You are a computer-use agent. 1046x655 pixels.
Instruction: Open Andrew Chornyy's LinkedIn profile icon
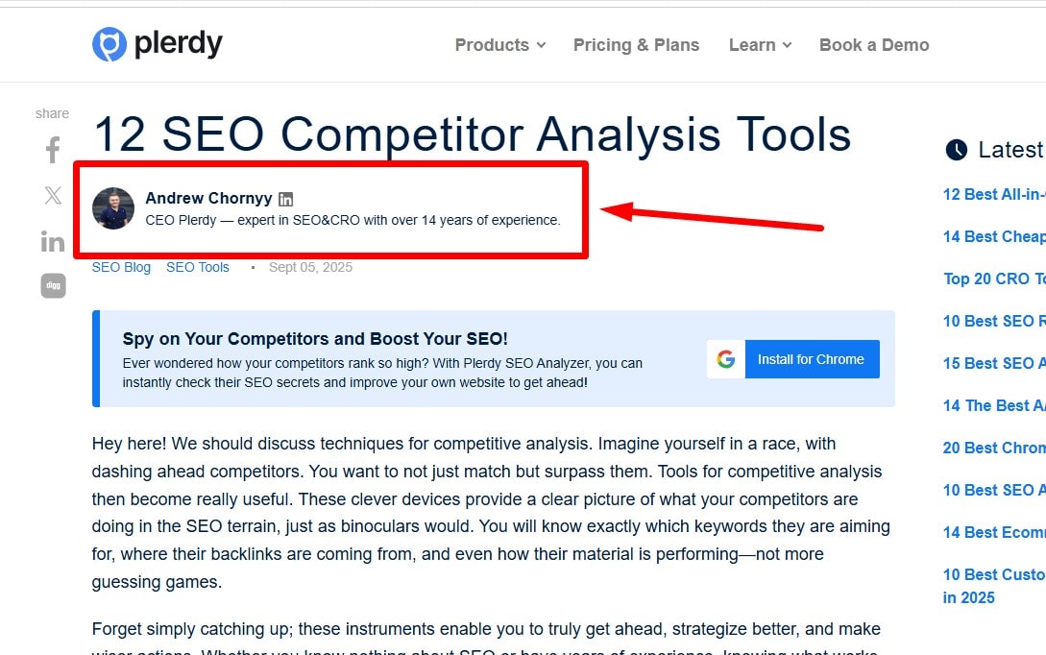(x=285, y=198)
